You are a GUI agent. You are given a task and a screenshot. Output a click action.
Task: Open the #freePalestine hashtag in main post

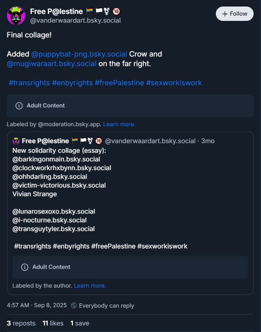click(x=119, y=83)
